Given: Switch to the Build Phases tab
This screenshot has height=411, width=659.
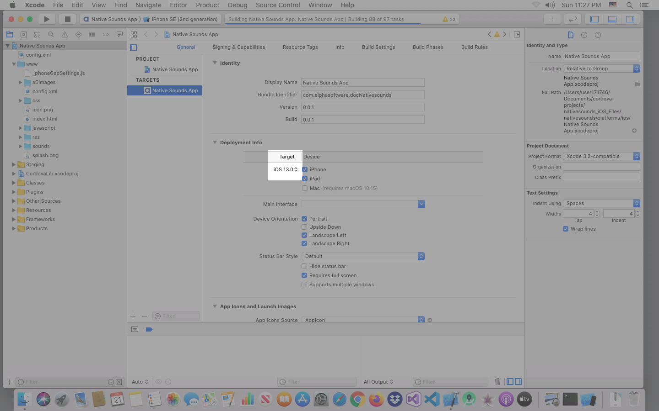Looking at the screenshot, I should (428, 47).
